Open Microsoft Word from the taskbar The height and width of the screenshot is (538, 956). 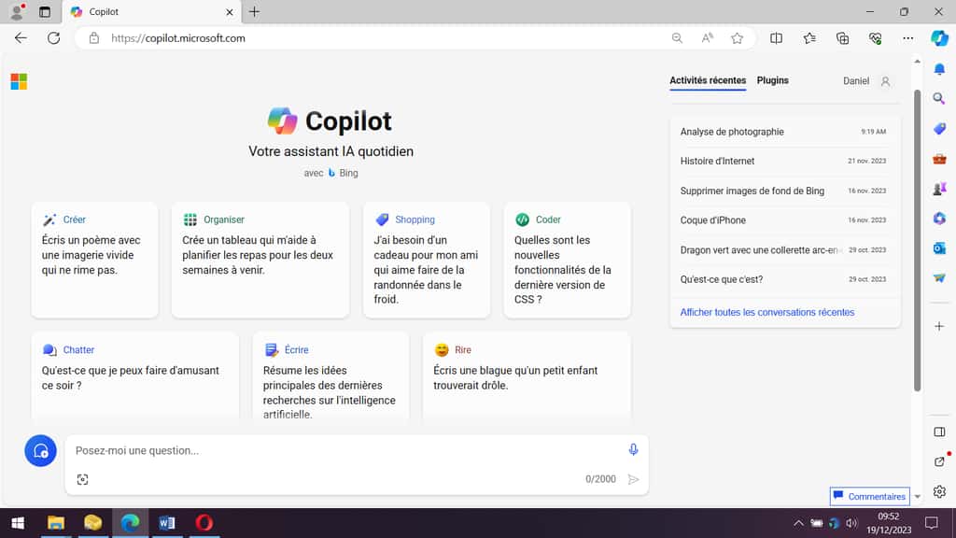tap(167, 523)
